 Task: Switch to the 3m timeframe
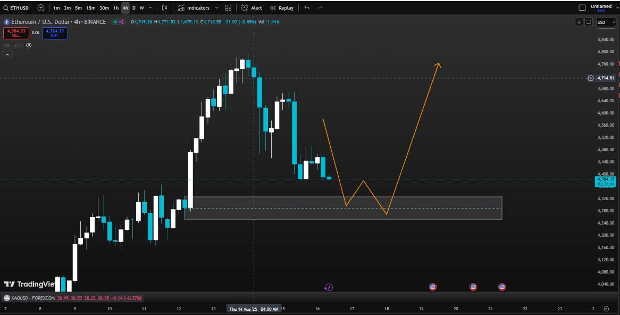pyautogui.click(x=68, y=8)
